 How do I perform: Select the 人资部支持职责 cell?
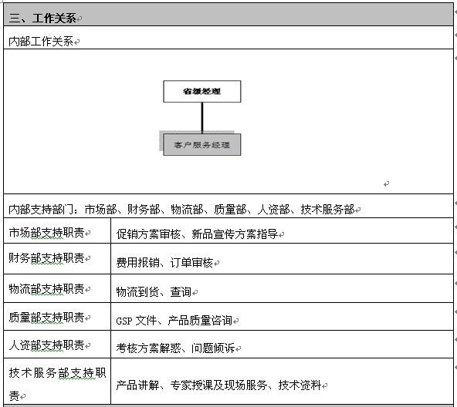(57, 345)
